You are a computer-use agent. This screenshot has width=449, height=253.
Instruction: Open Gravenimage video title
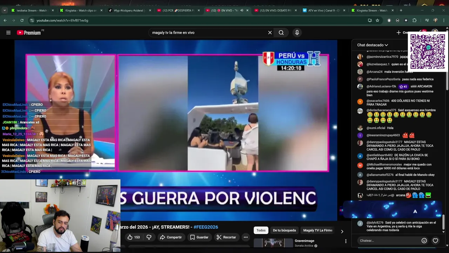(x=304, y=241)
